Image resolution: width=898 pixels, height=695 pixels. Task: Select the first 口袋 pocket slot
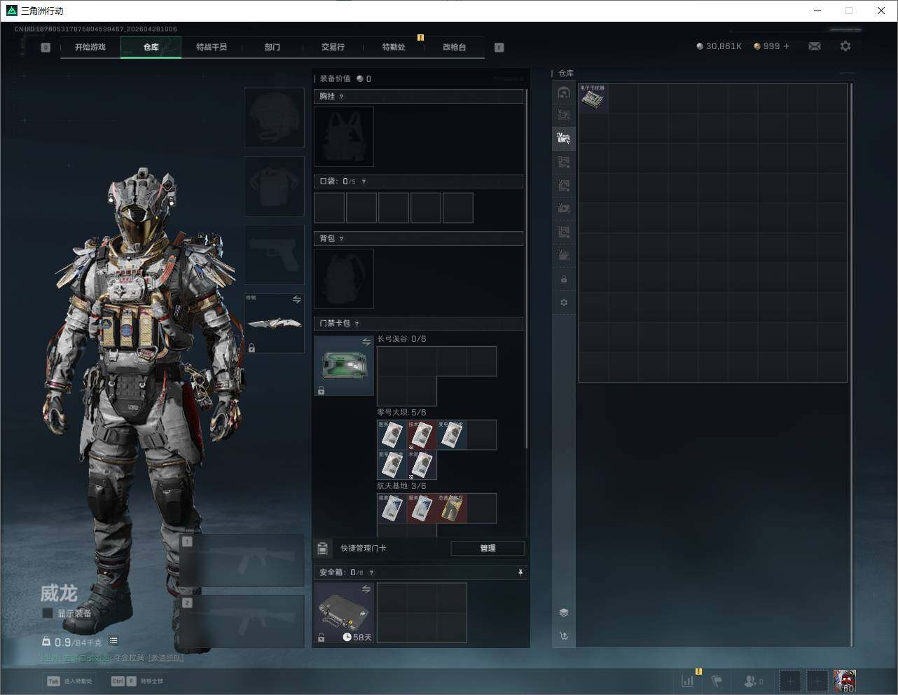329,208
